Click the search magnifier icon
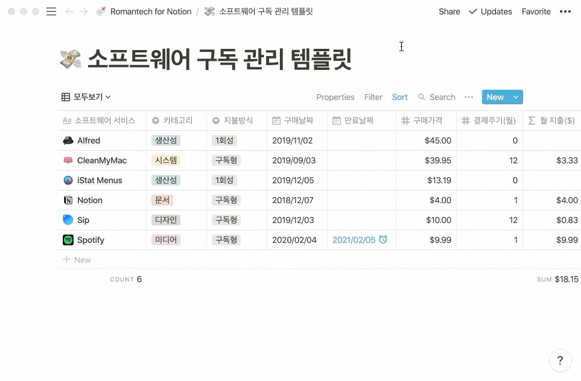581x381 pixels. (421, 97)
